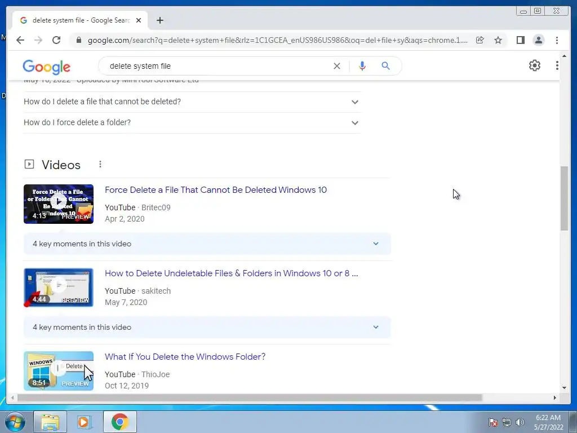This screenshot has width=577, height=433.
Task: Open 'How to Delete Undeletable Files & Folders' link
Action: 231,273
